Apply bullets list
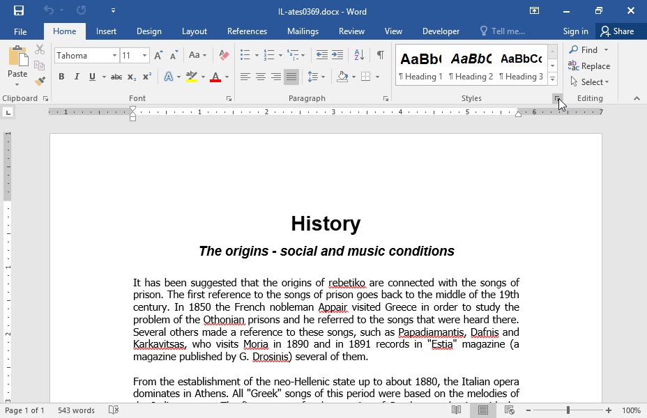The width and height of the screenshot is (647, 418). point(245,55)
